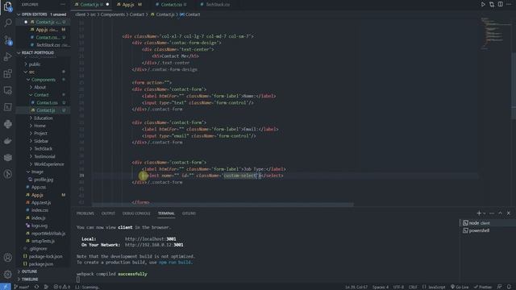The image size is (516, 290).
Task: Switch to the Contact.css editor tab
Action: click(x=171, y=5)
